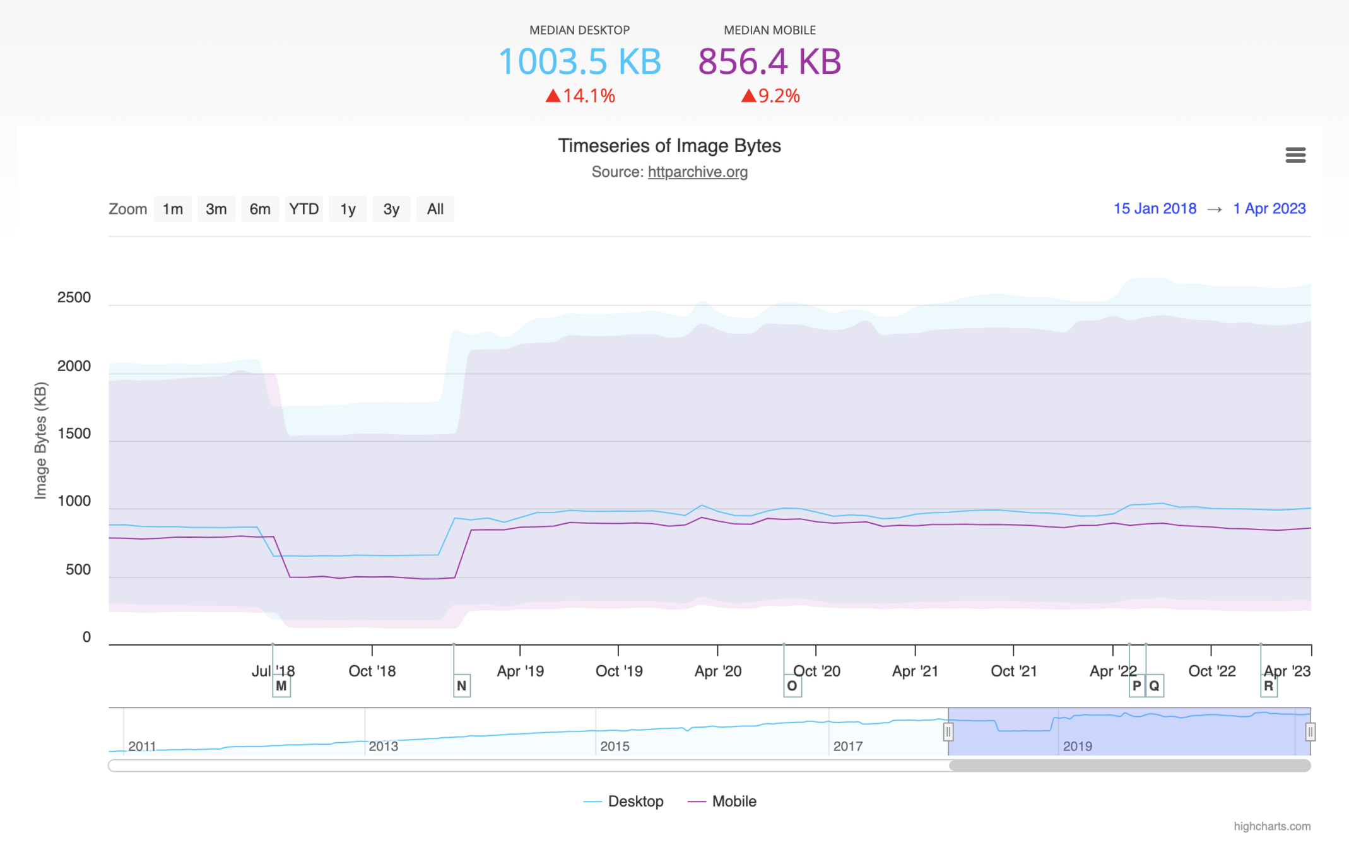This screenshot has width=1349, height=852.
Task: Click the Q flag marker
Action: (x=1155, y=686)
